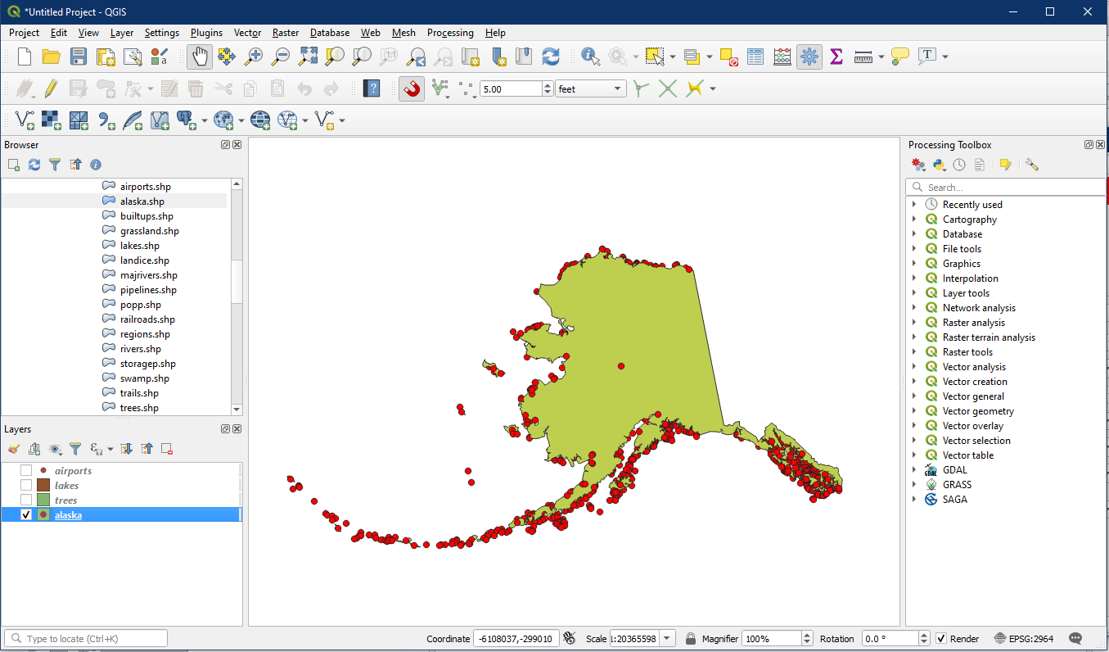Open the Processing menu
1109x652 pixels.
point(449,33)
